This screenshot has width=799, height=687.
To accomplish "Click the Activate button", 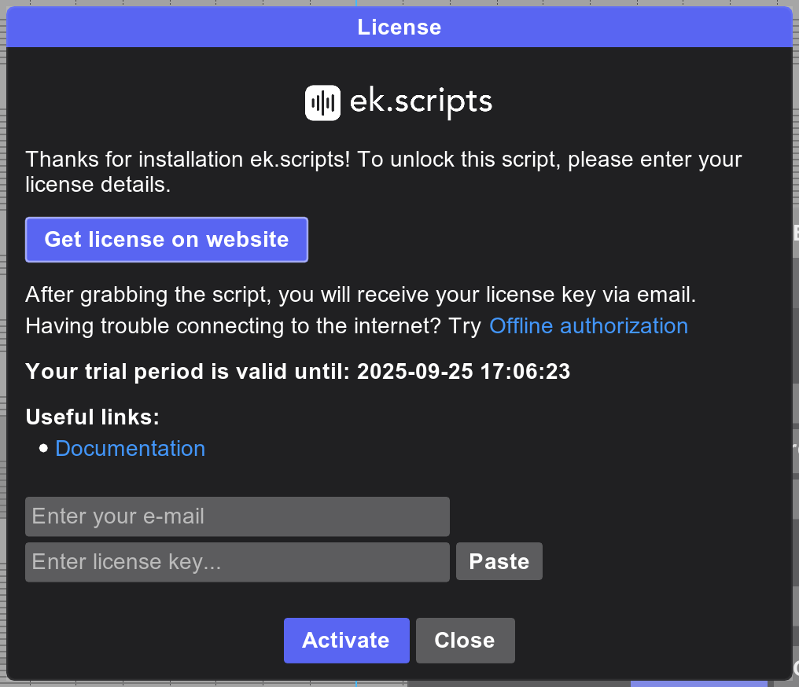I will tap(347, 640).
